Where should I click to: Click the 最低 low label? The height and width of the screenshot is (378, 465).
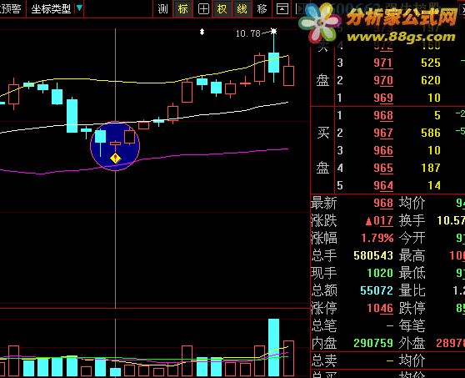[x=412, y=273]
